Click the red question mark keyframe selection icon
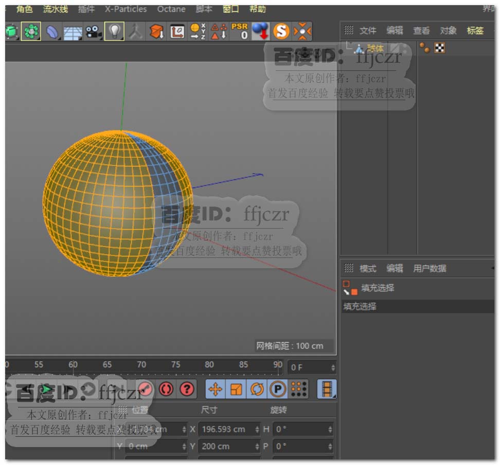500x465 pixels. point(187,389)
